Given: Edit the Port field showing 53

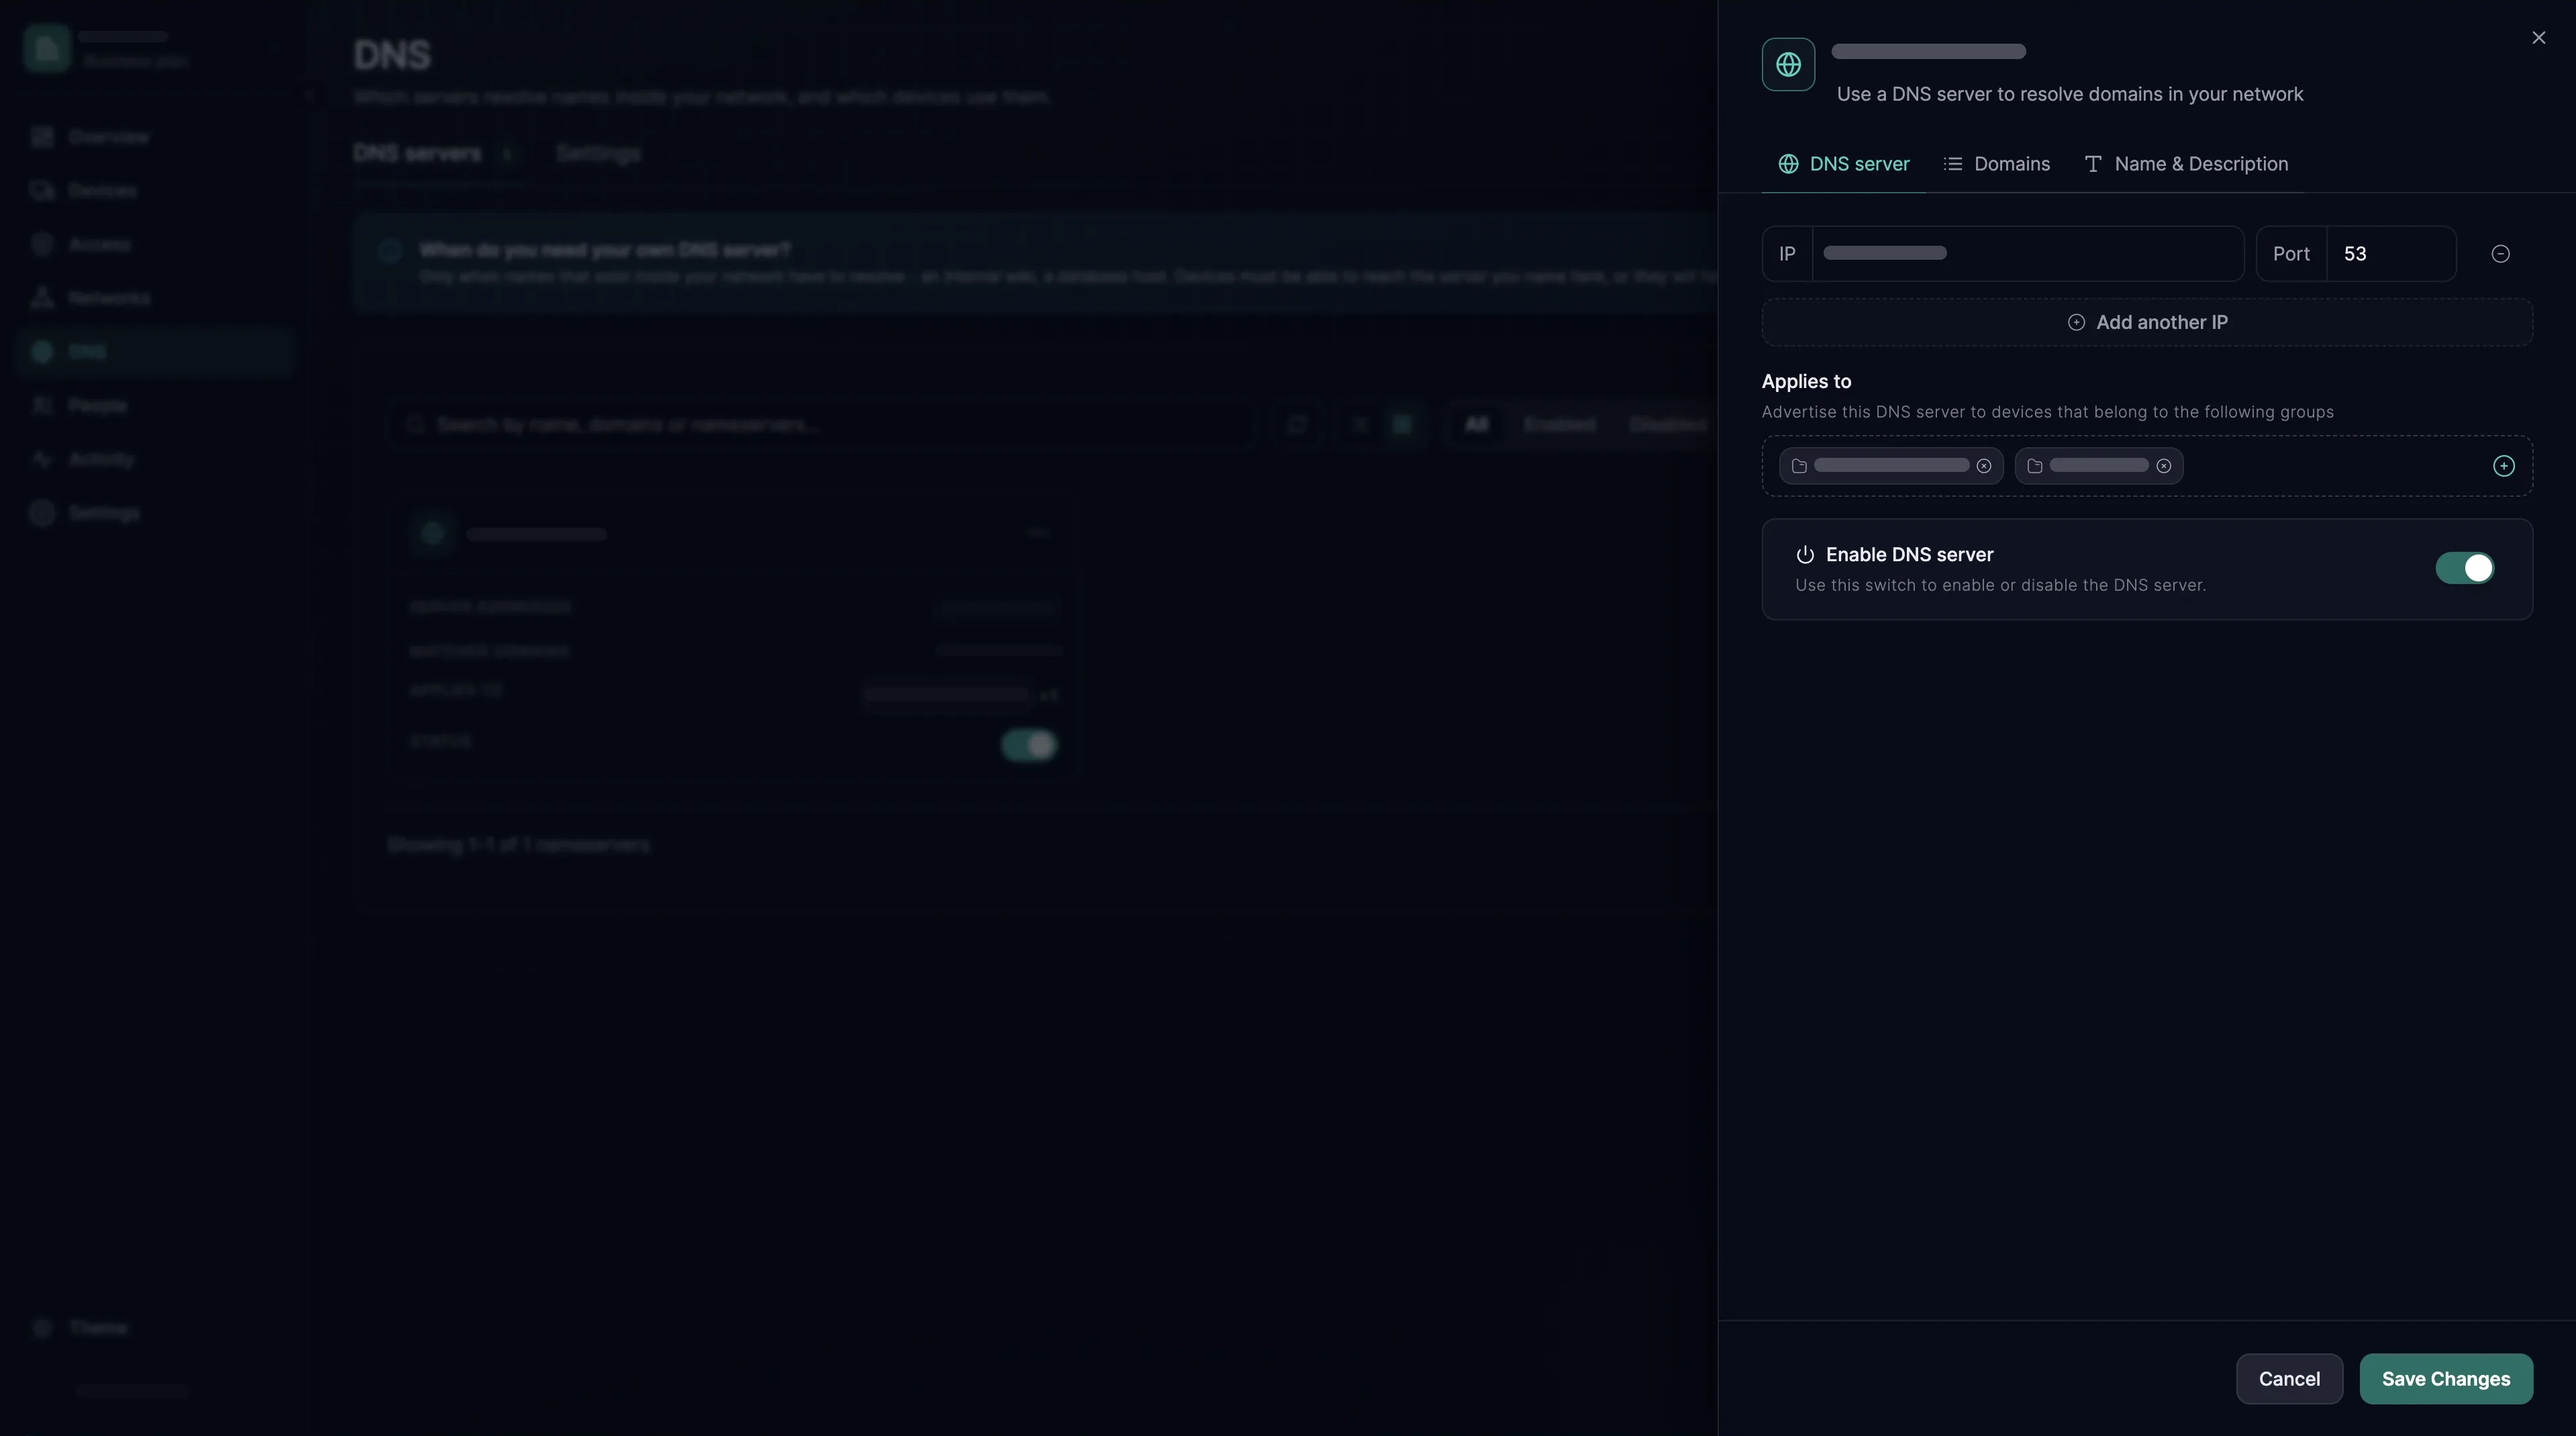Looking at the screenshot, I should pyautogui.click(x=2391, y=254).
